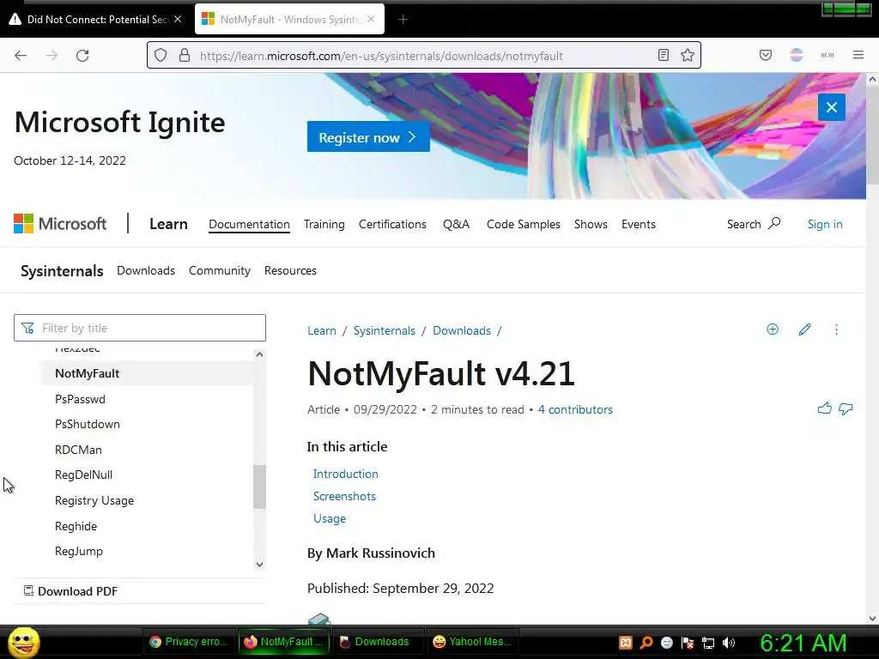879x659 pixels.
Task: Jump to the Introduction section
Action: pyautogui.click(x=345, y=474)
